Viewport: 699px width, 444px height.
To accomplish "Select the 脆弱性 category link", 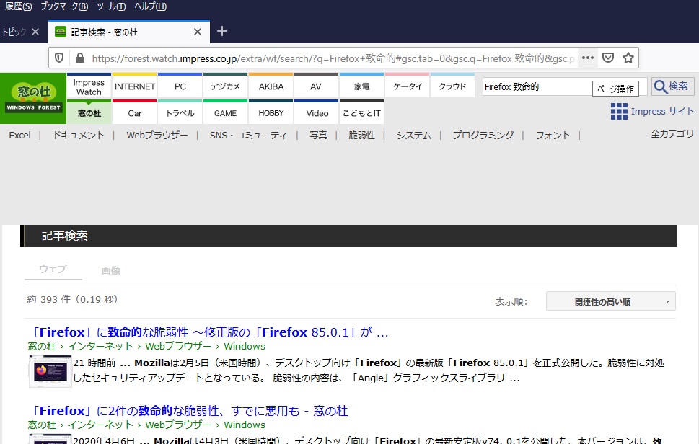I will 361,135.
